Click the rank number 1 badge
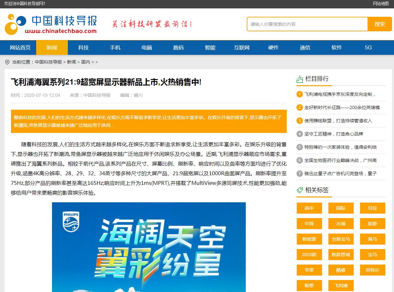This screenshot has width=394, height=292. click(x=300, y=94)
